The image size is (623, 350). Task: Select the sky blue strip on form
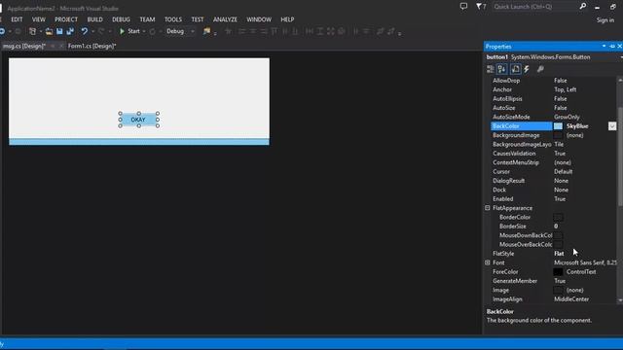click(139, 142)
